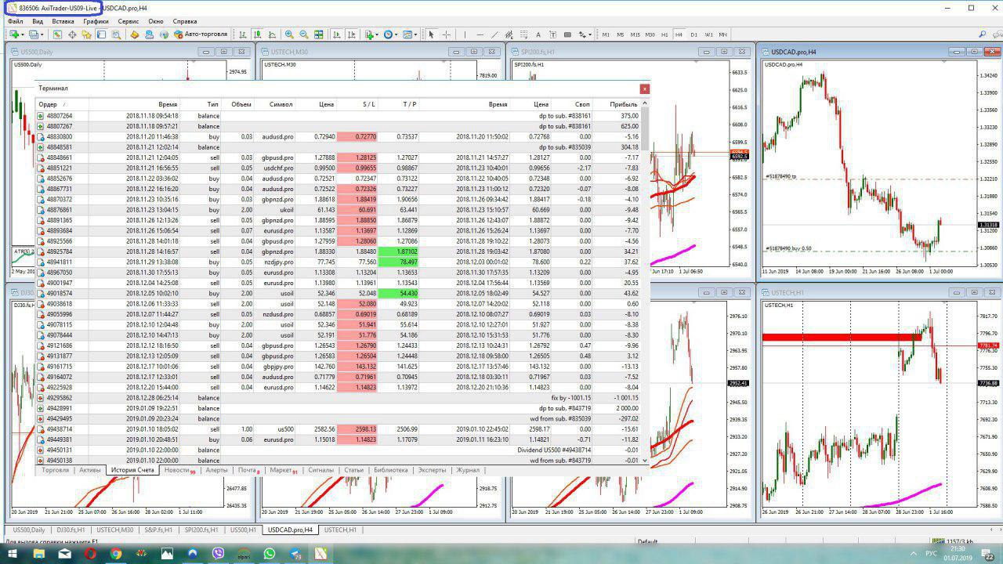Expand the Indicators list dropdown arrow

pos(377,34)
